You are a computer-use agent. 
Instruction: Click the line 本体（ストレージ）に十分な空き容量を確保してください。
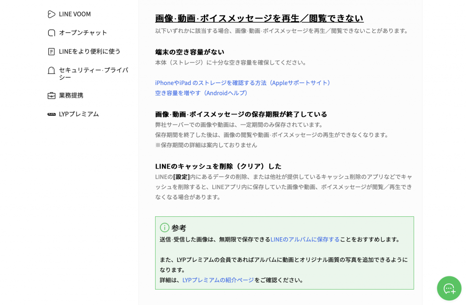[231, 63]
